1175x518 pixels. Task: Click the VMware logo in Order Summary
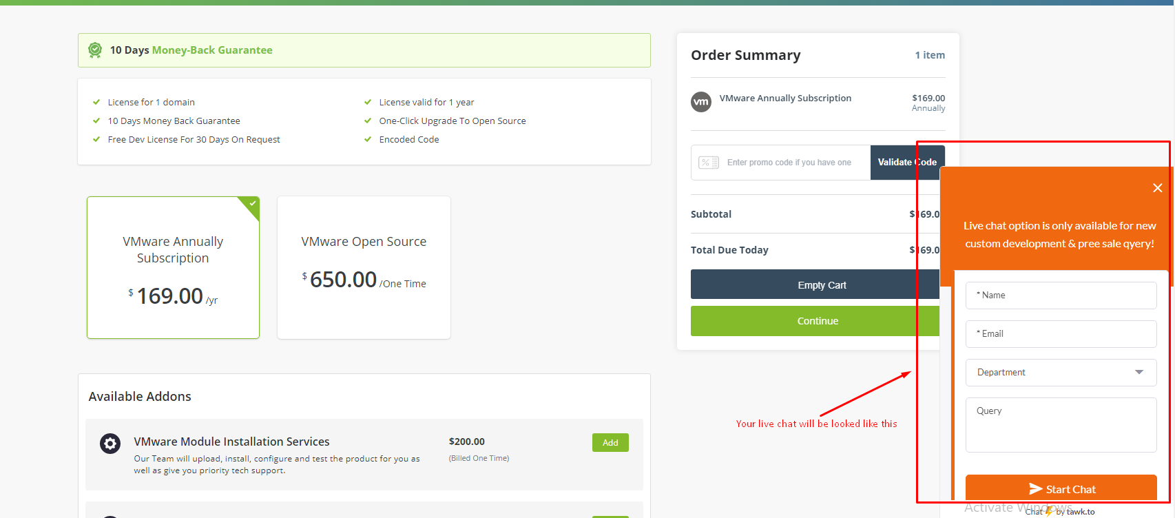click(701, 102)
